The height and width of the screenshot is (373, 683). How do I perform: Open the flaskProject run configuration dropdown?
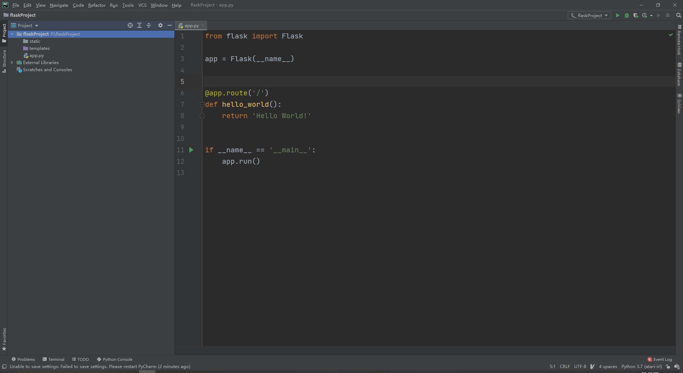coord(589,15)
